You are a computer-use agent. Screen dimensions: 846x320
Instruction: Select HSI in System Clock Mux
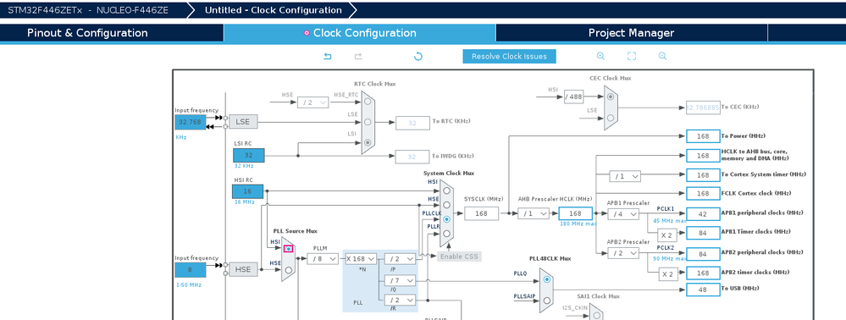pyautogui.click(x=447, y=191)
